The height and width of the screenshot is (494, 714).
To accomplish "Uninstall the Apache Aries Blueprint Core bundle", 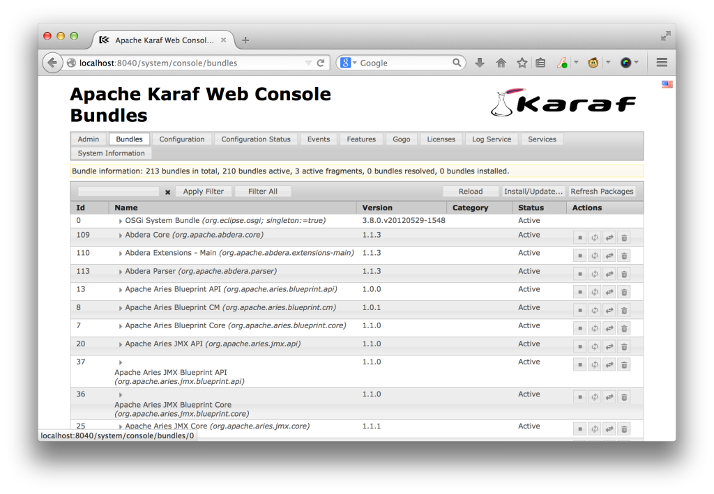I will tap(623, 327).
